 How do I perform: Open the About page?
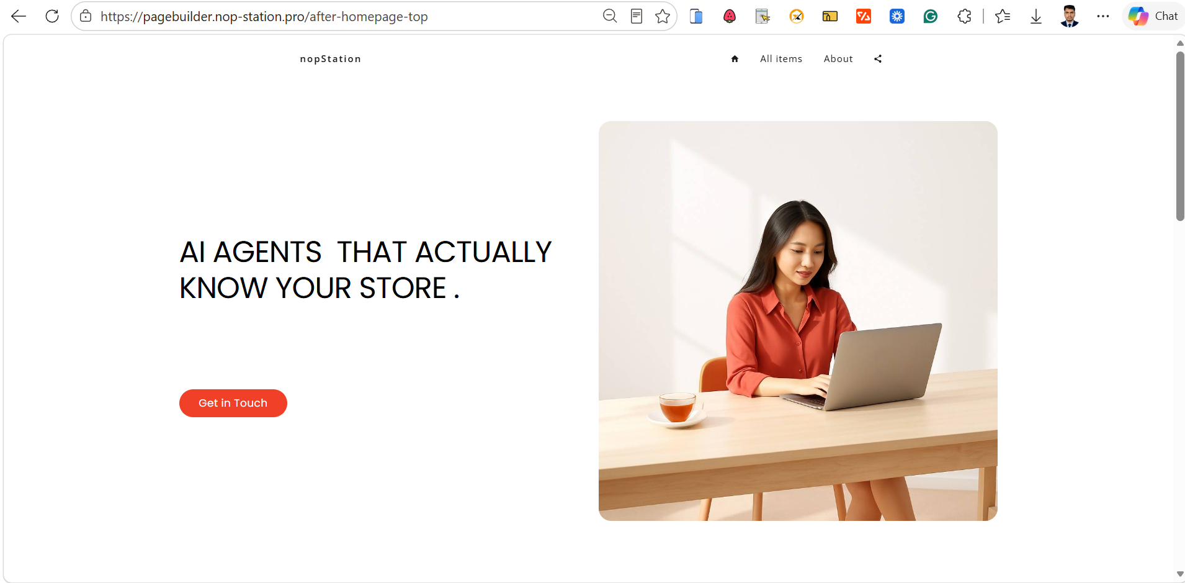click(838, 59)
